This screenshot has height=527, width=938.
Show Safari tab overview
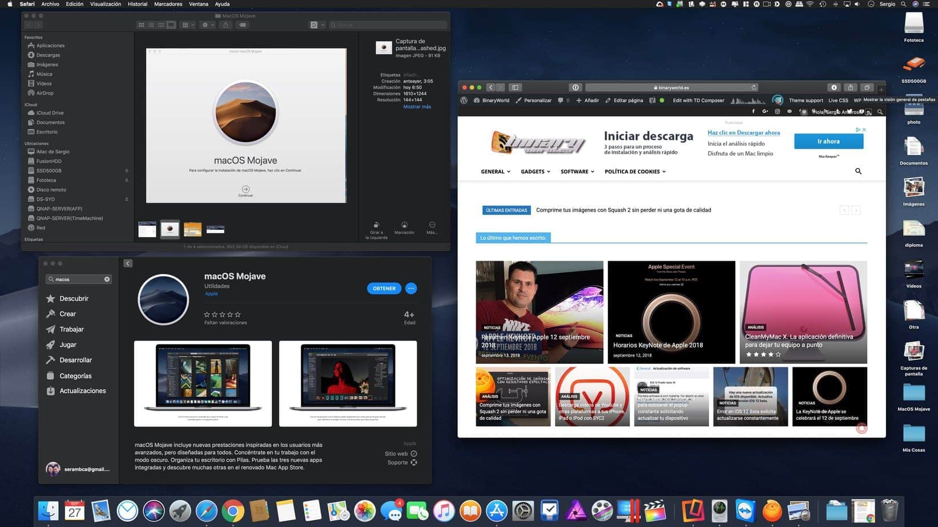coord(867,87)
